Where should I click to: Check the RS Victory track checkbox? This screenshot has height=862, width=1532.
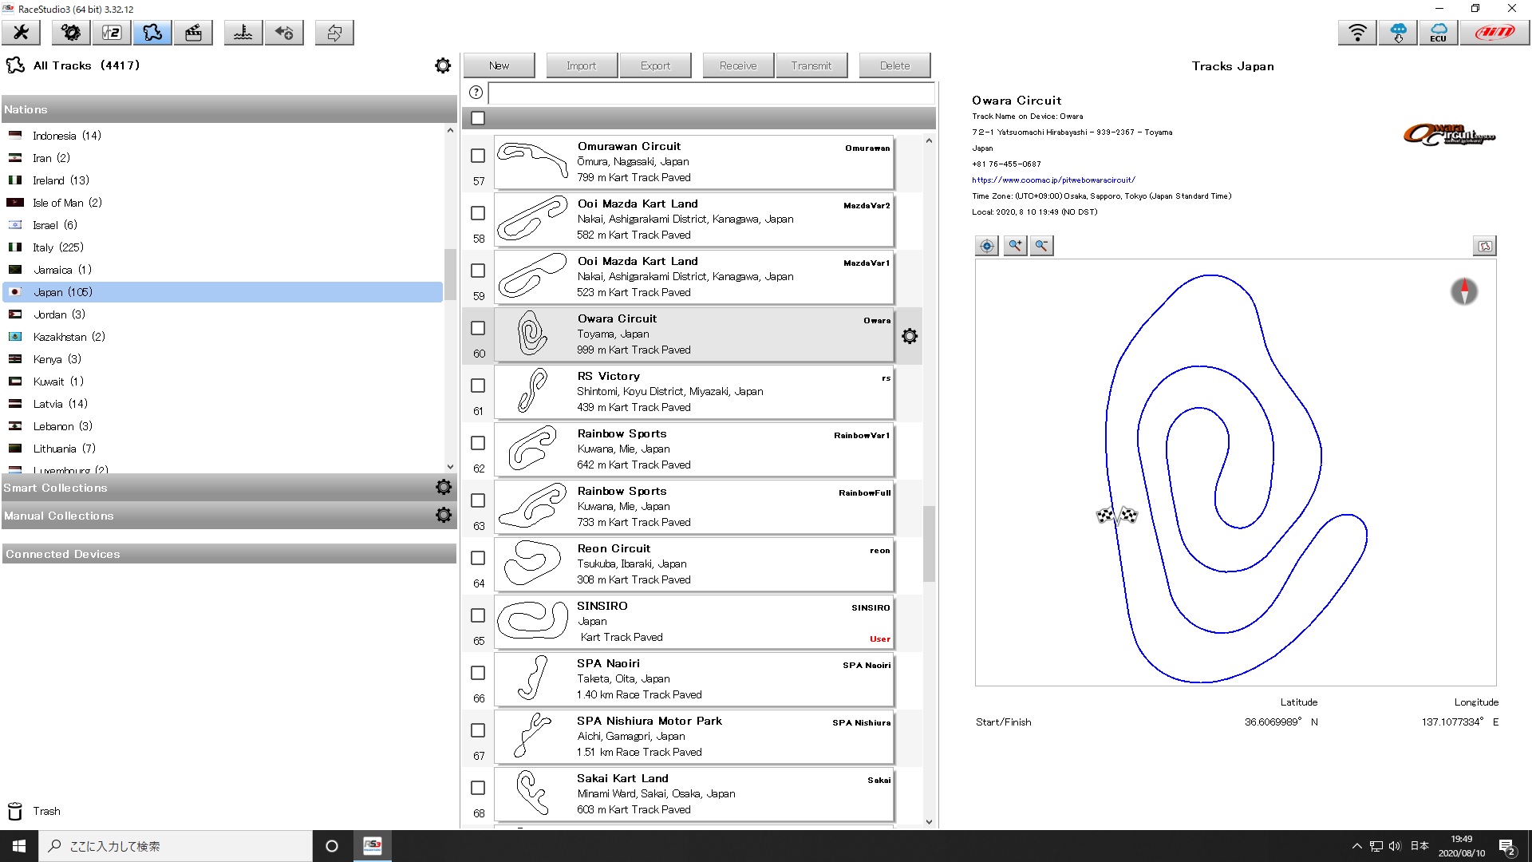coord(478,386)
